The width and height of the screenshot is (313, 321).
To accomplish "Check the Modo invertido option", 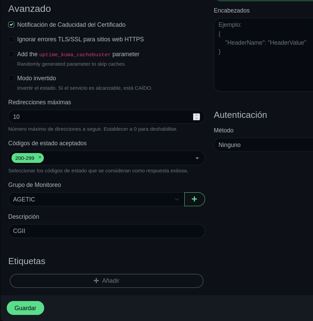I will coord(11,78).
